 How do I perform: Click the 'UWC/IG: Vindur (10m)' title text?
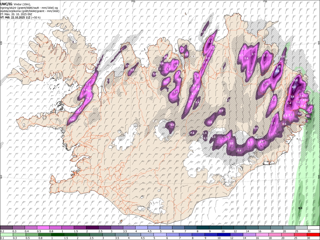15,4
